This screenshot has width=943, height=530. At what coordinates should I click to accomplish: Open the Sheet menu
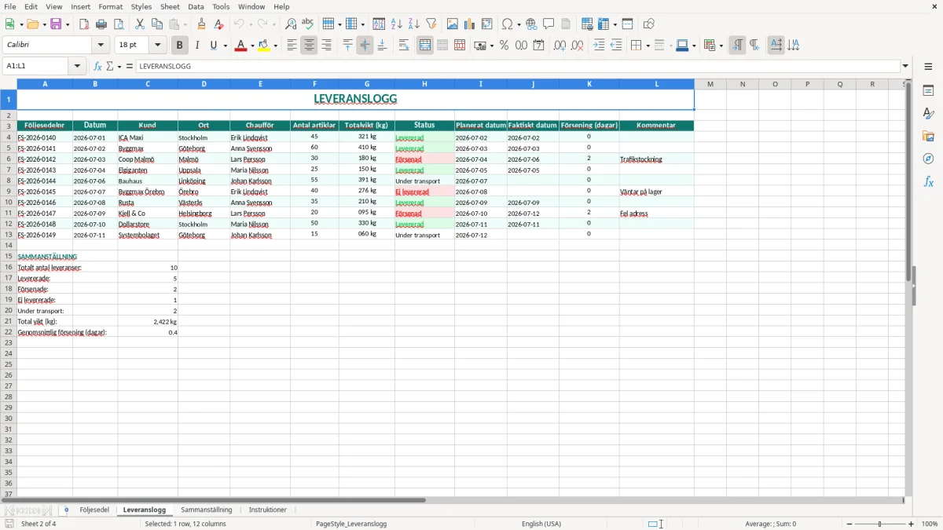170,6
